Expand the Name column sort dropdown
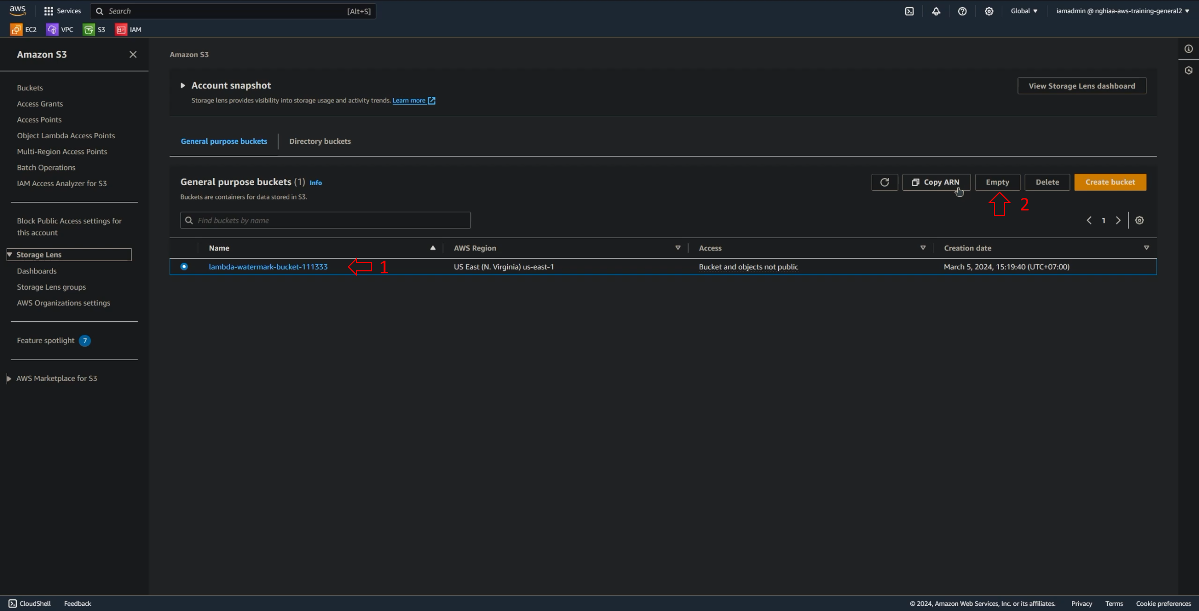 pyautogui.click(x=432, y=248)
